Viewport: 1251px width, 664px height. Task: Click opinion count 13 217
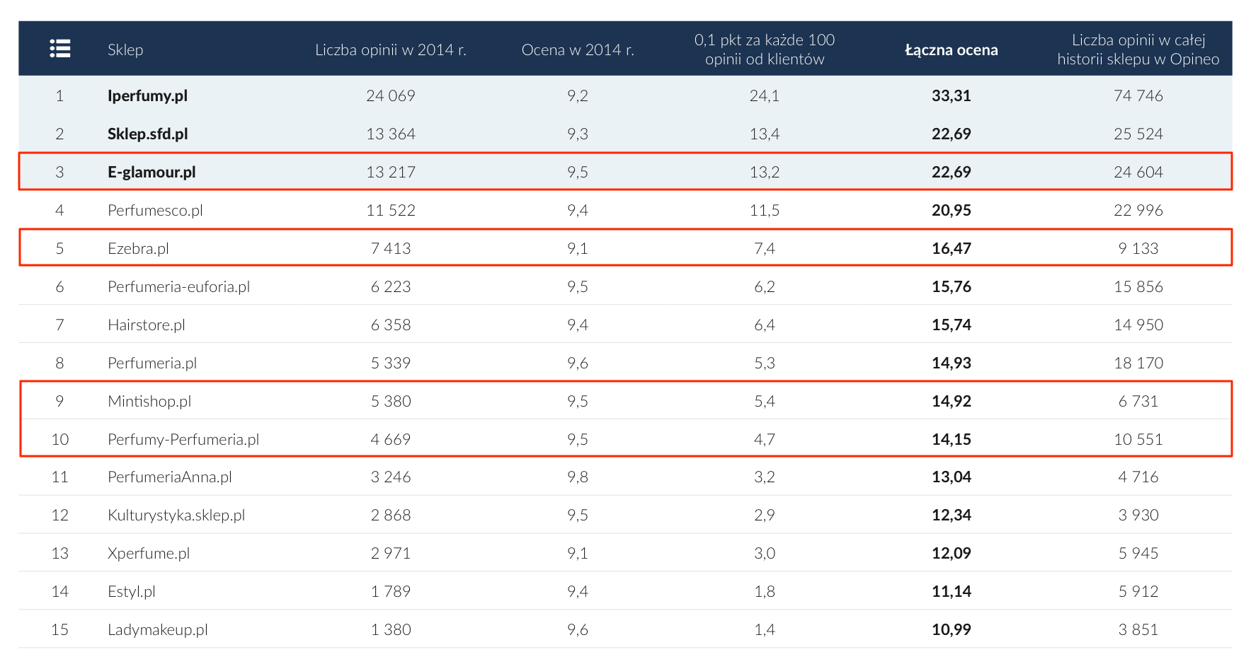[391, 172]
